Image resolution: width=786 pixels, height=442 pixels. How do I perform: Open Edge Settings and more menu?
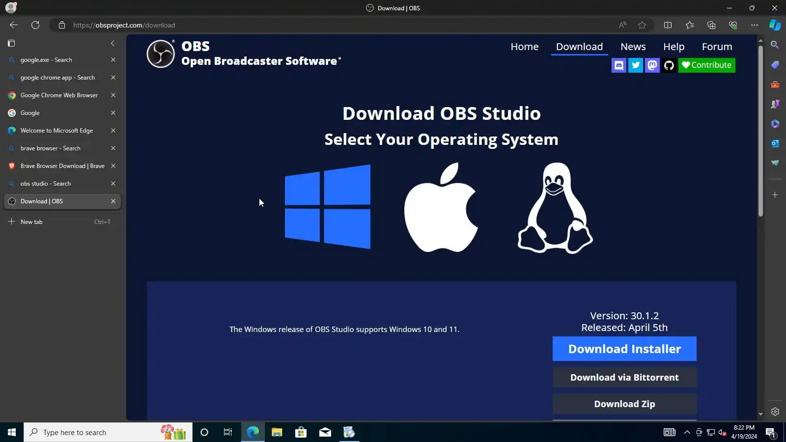pos(755,25)
